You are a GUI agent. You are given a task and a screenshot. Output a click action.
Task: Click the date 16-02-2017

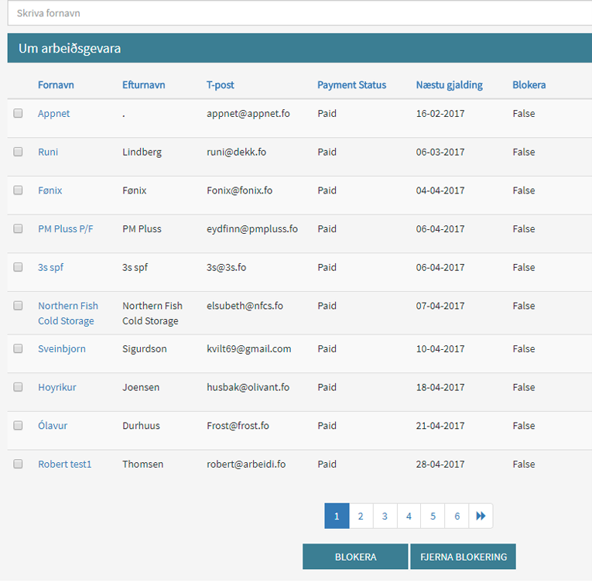(x=440, y=114)
